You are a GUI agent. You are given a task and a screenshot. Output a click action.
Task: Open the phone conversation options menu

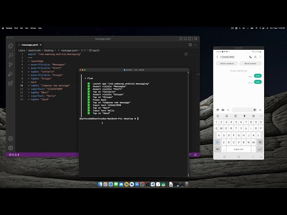click(260, 57)
